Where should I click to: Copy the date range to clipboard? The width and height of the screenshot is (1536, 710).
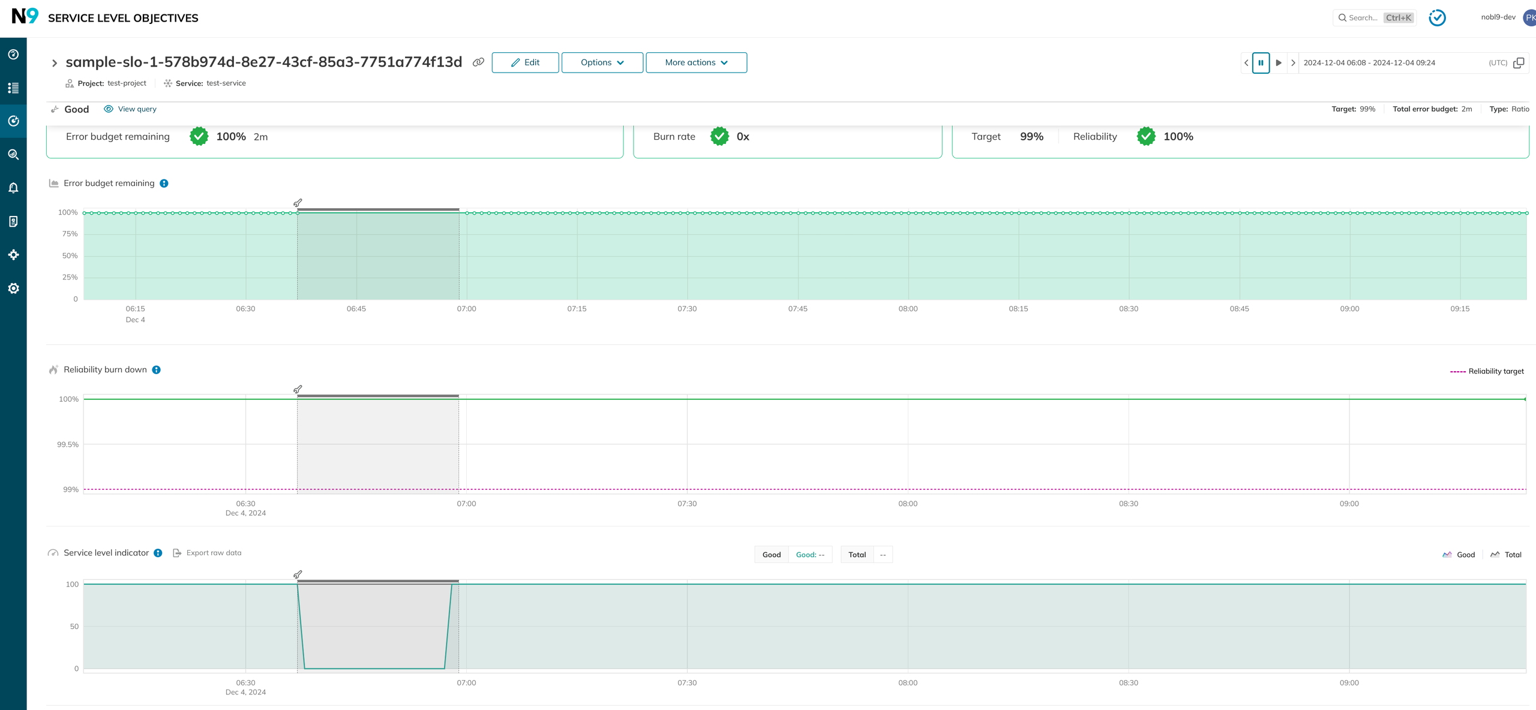pos(1519,63)
